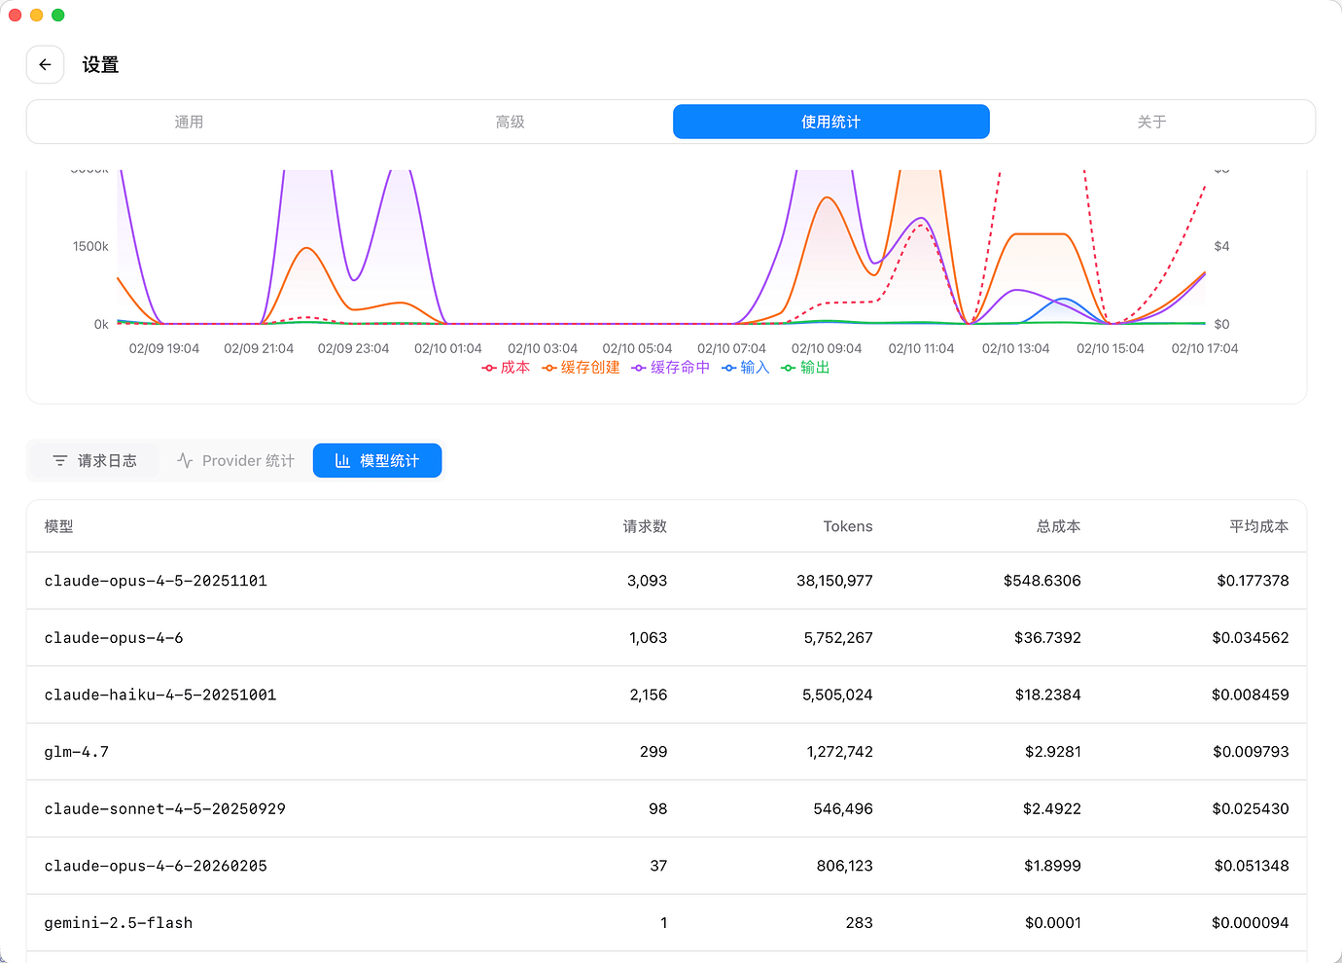Click the $4 cost axis label
Screen dimensions: 1342x963
pyautogui.click(x=1221, y=247)
